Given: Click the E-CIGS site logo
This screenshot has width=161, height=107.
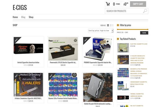Looking at the screenshot, I should pos(20,7).
